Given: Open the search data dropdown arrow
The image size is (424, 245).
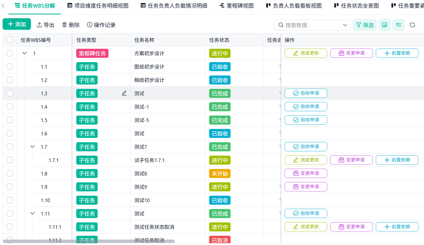Looking at the screenshot, I should pyautogui.click(x=345, y=25).
